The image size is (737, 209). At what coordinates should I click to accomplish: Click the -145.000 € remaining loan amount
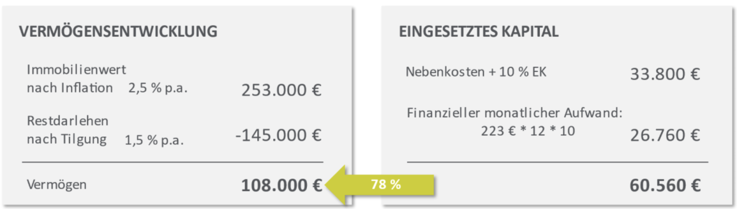(278, 135)
